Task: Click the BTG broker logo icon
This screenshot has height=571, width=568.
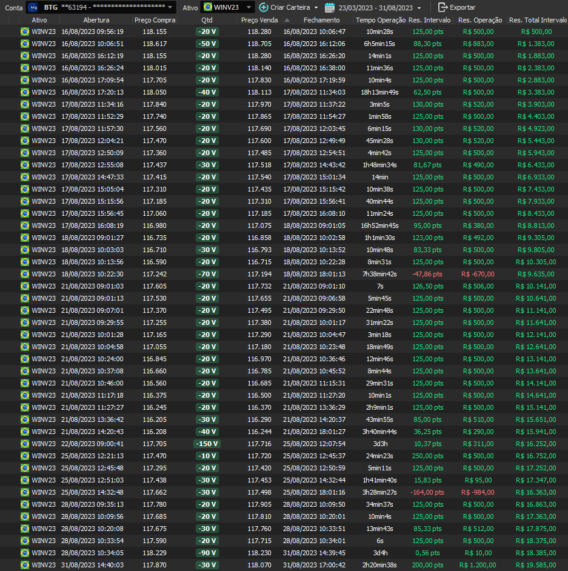Action: (32, 7)
